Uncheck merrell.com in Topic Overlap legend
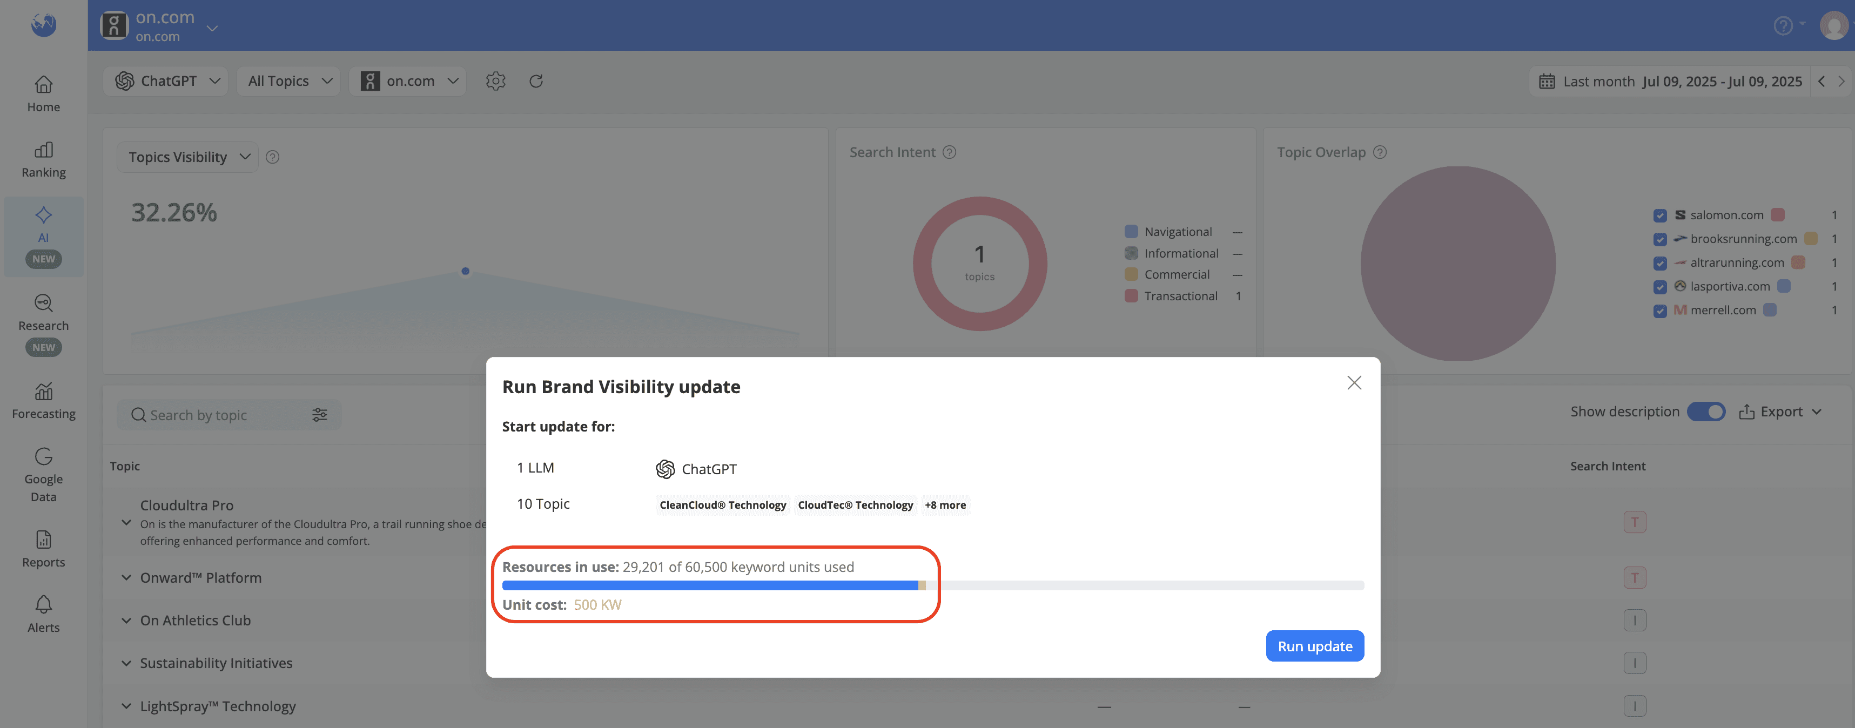Image resolution: width=1855 pixels, height=728 pixels. coord(1661,311)
